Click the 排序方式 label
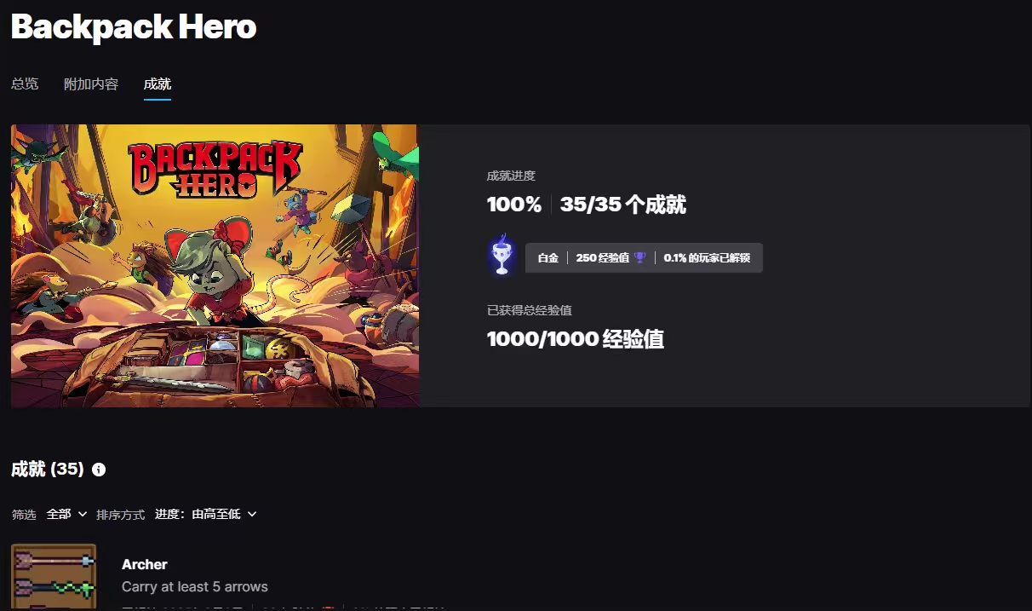Image resolution: width=1032 pixels, height=611 pixels. [x=120, y=515]
